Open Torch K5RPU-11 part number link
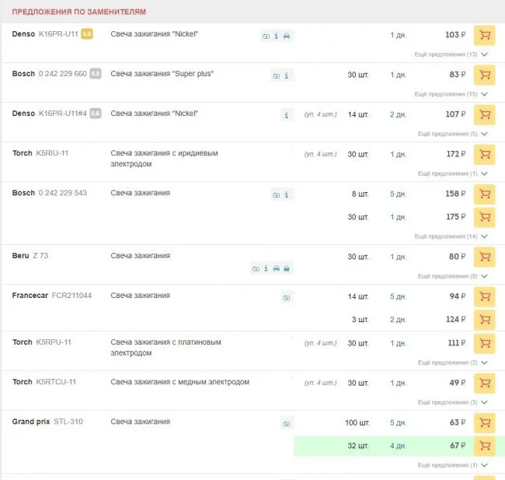The width and height of the screenshot is (505, 480). pyautogui.click(x=54, y=342)
